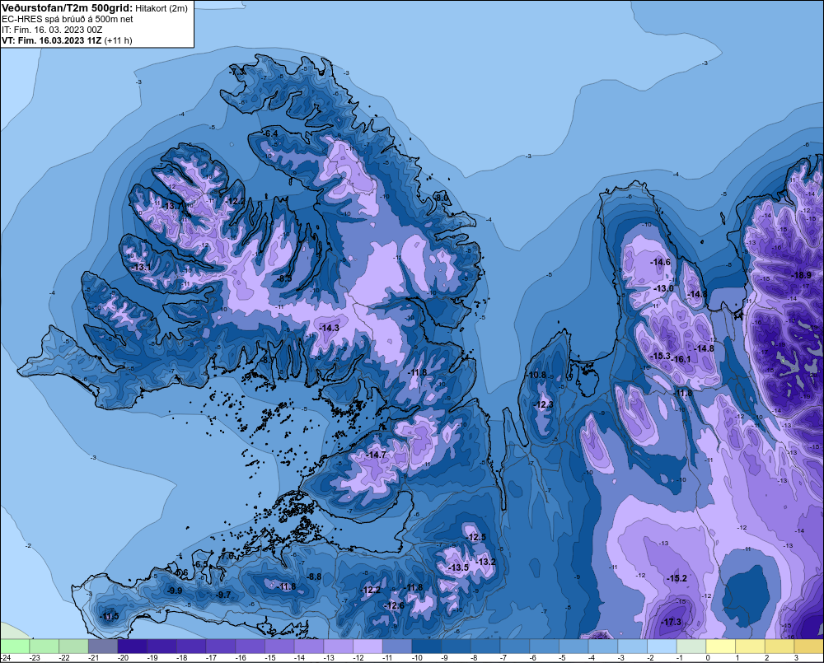Click the '-17' label on the color scale

pyautogui.click(x=211, y=658)
